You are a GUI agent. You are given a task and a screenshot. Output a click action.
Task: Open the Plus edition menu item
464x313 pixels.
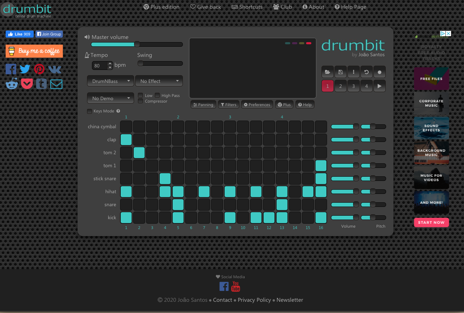pyautogui.click(x=161, y=7)
